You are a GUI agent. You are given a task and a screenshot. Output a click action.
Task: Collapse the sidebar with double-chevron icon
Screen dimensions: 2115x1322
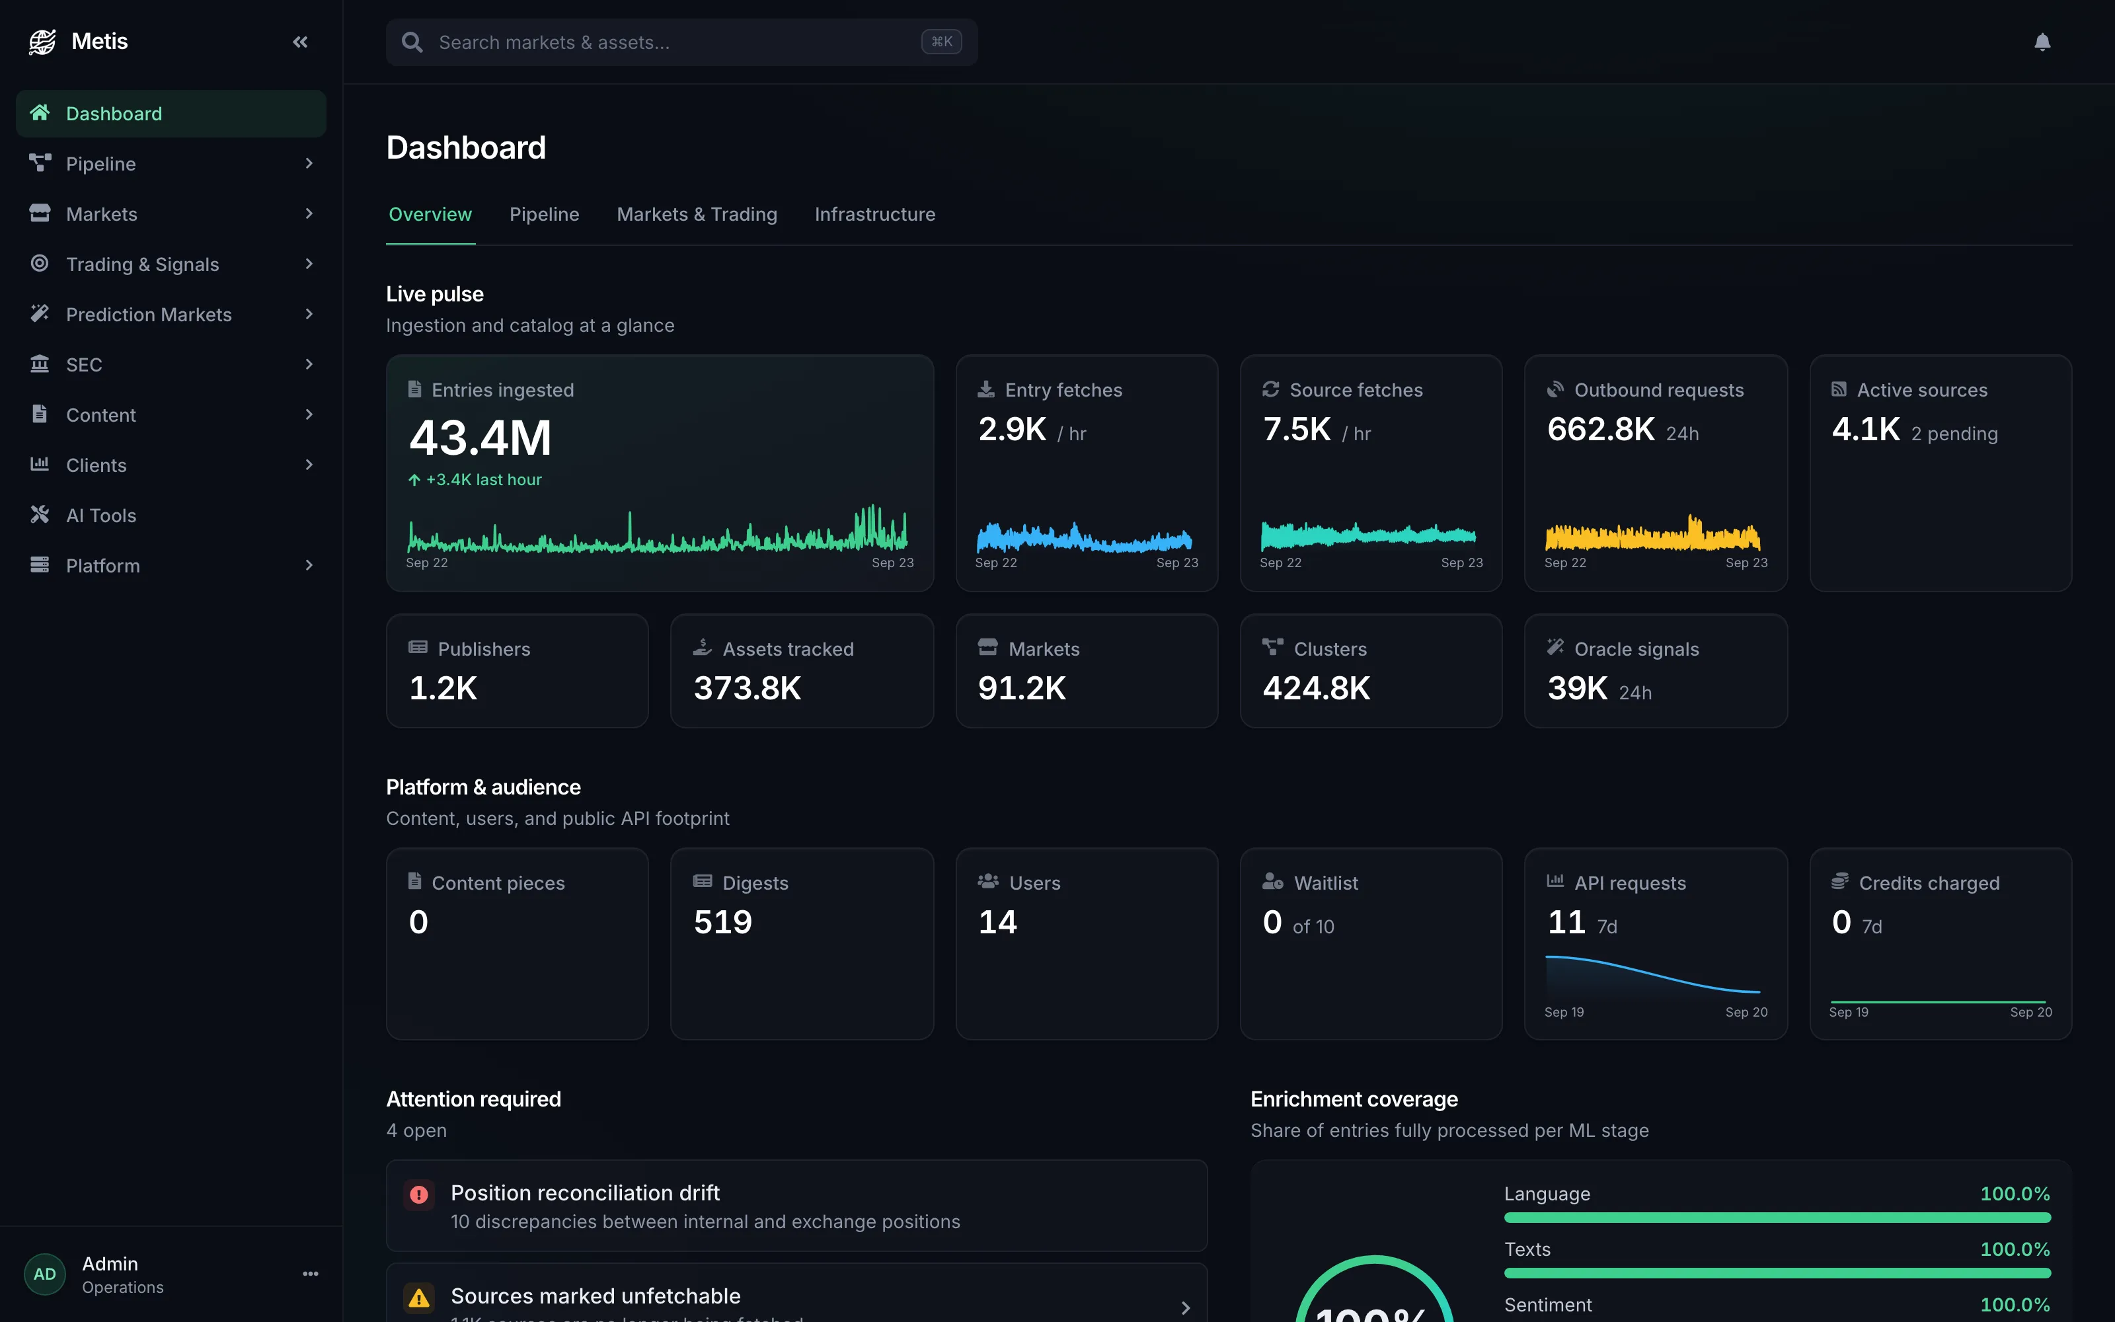coord(300,41)
